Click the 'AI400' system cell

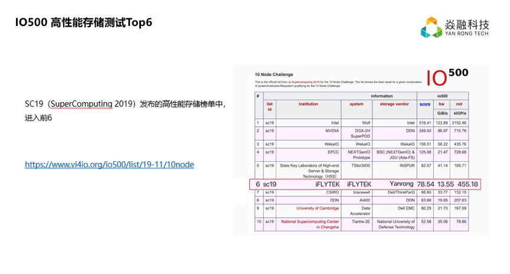(365, 200)
